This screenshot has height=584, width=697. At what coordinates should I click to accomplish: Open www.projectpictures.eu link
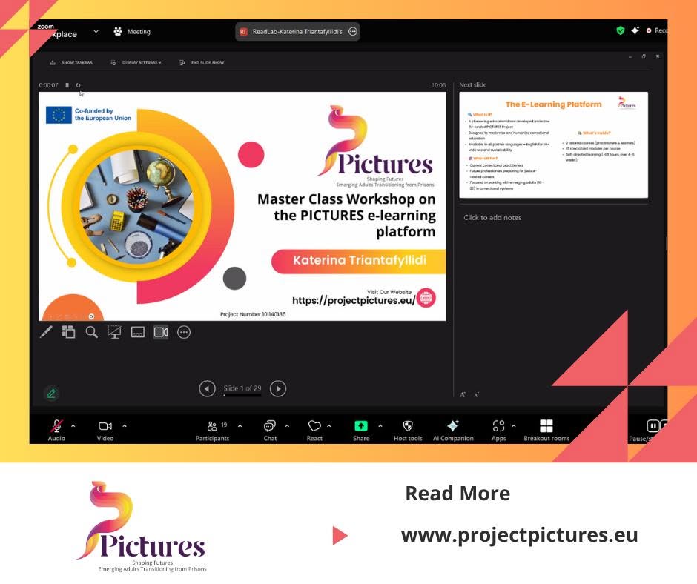pos(519,534)
